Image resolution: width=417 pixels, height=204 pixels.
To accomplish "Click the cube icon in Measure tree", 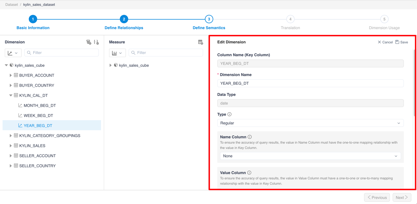I will pyautogui.click(x=116, y=65).
